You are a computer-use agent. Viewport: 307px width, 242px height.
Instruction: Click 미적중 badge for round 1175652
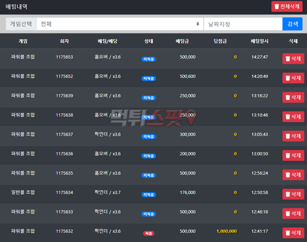(149, 78)
